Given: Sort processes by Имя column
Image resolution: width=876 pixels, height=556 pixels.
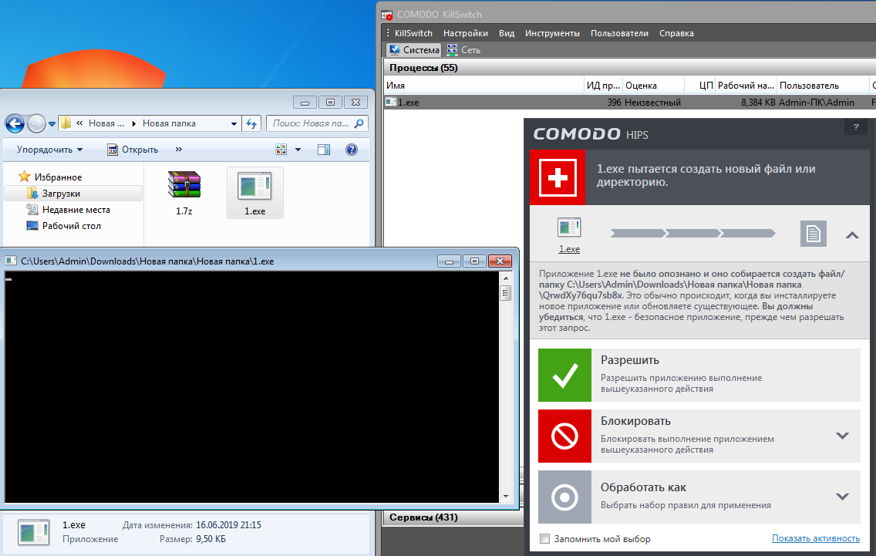Looking at the screenshot, I should [483, 86].
